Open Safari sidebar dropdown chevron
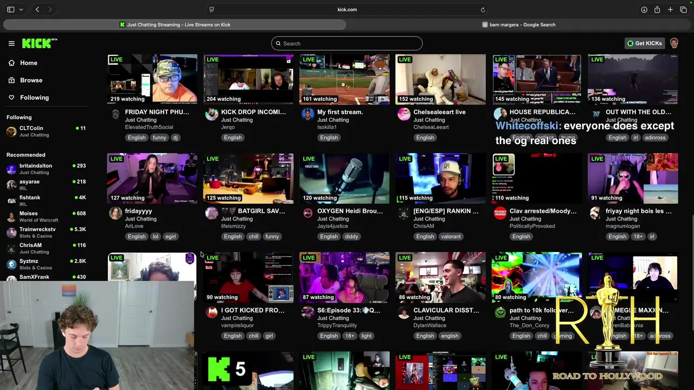The image size is (694, 390). (21, 9)
